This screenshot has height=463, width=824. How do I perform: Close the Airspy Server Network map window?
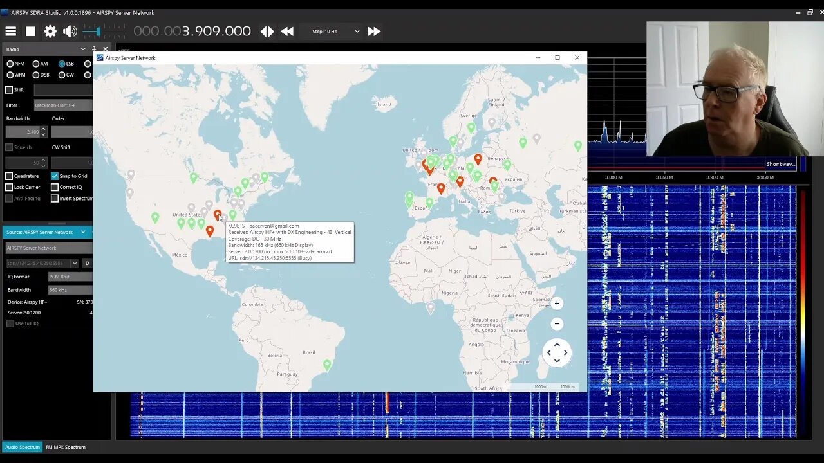coord(577,57)
